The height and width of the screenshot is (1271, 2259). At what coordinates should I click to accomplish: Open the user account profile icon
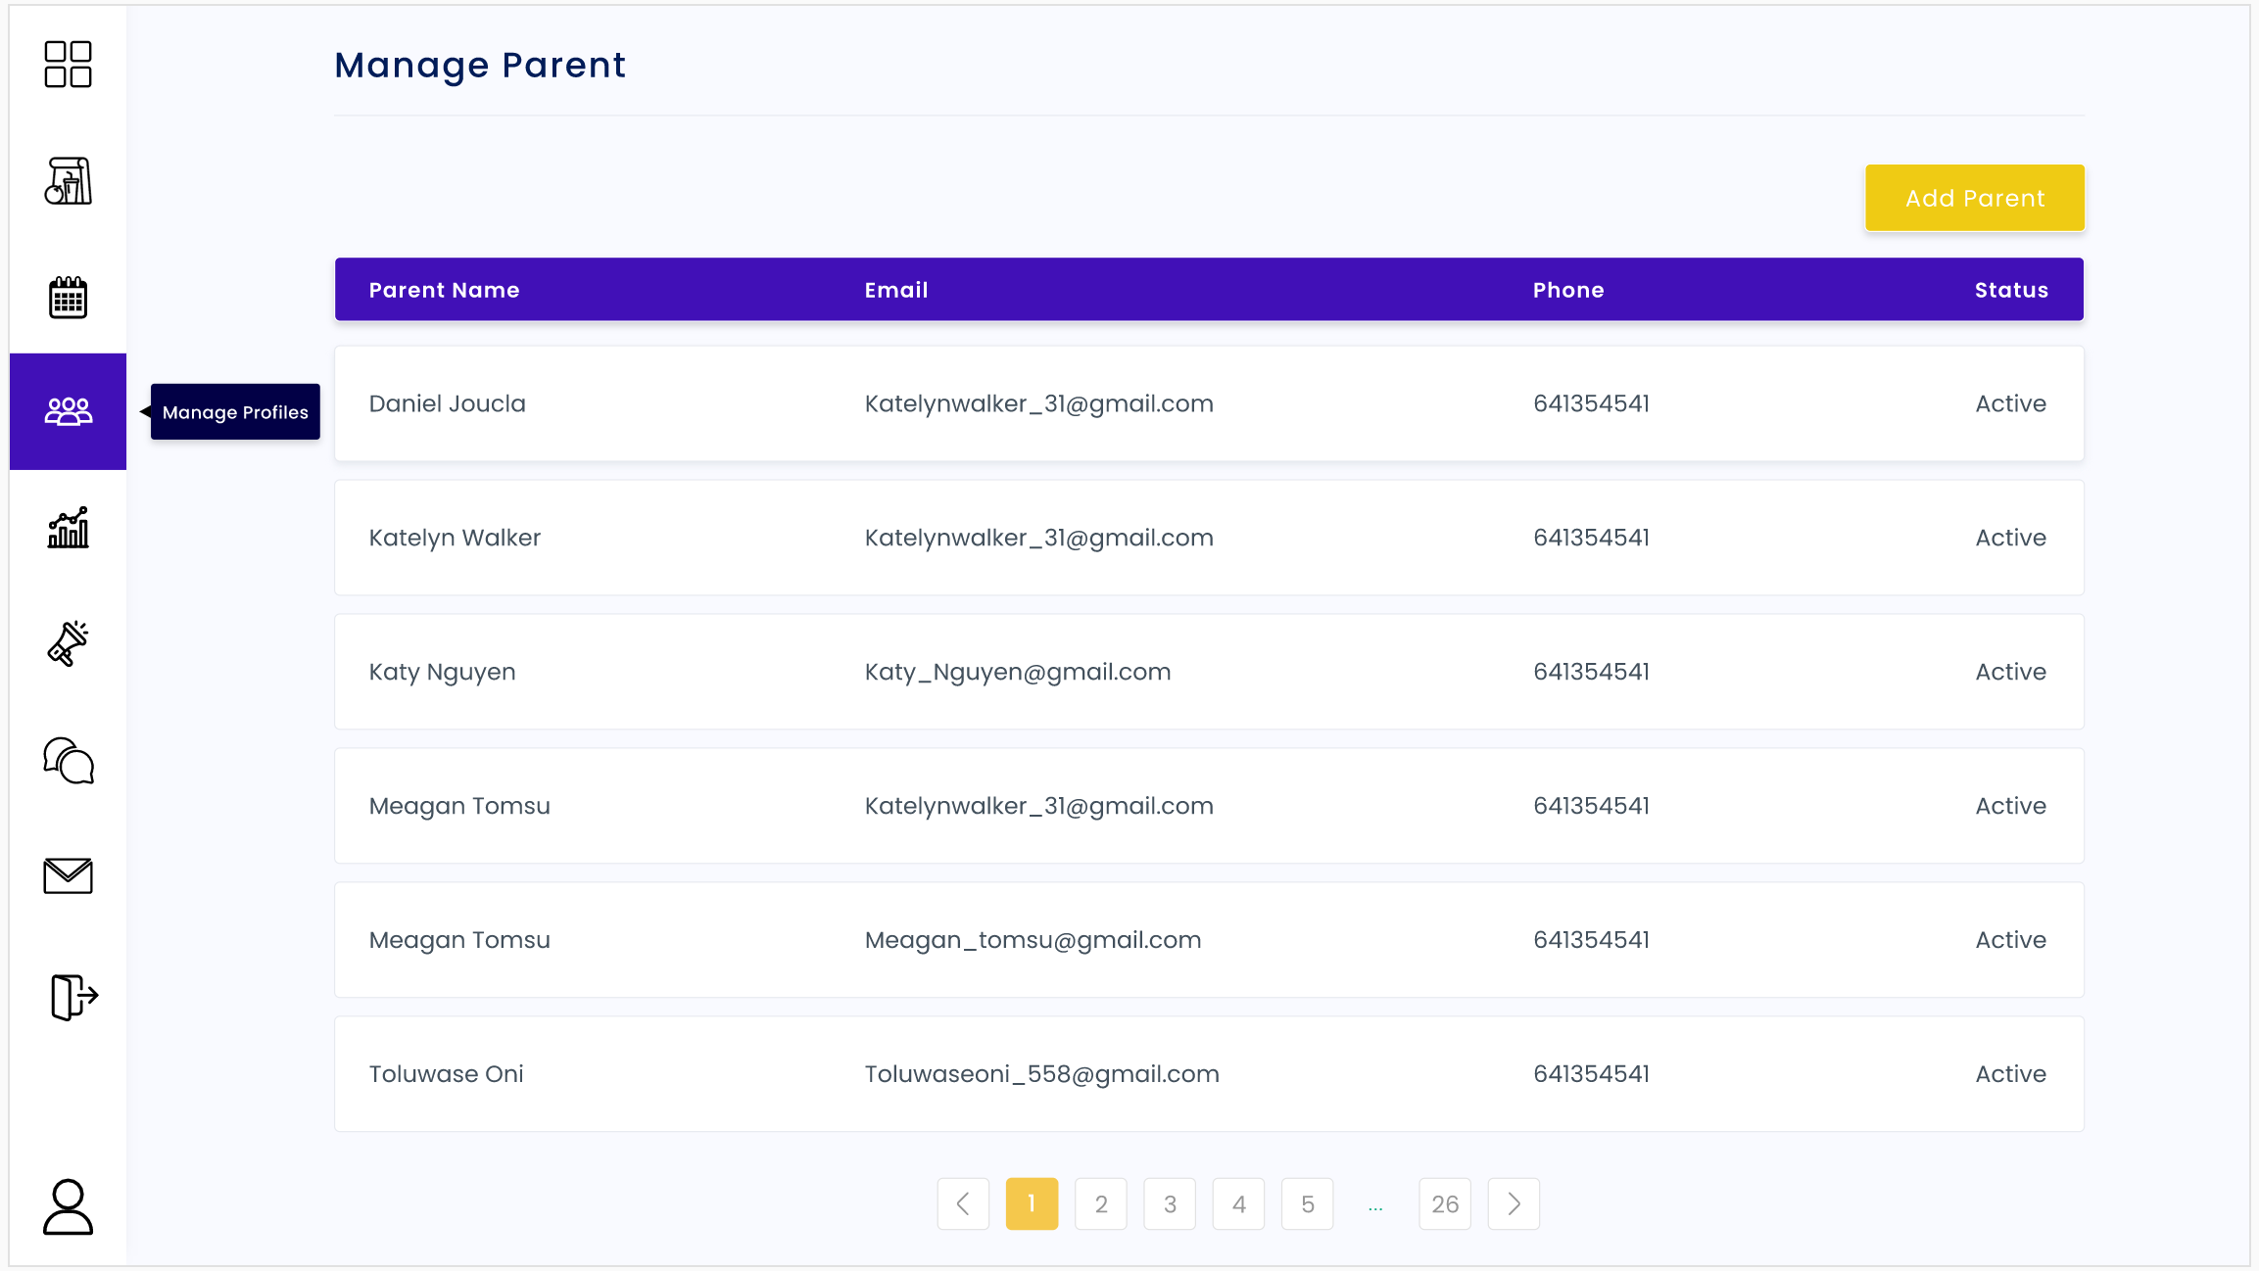click(68, 1206)
